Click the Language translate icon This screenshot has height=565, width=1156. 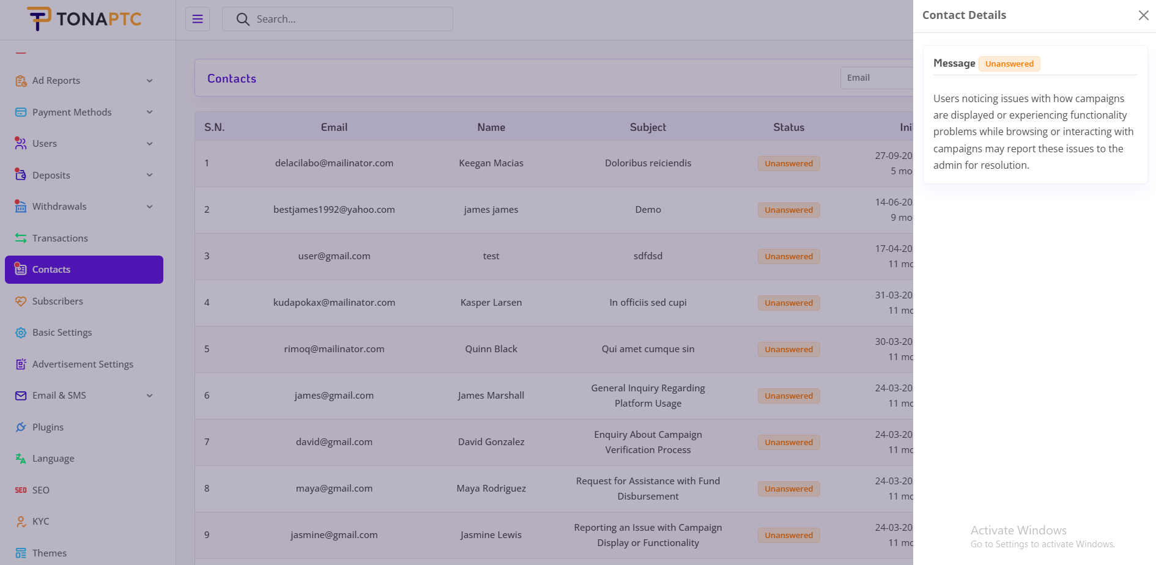click(21, 459)
